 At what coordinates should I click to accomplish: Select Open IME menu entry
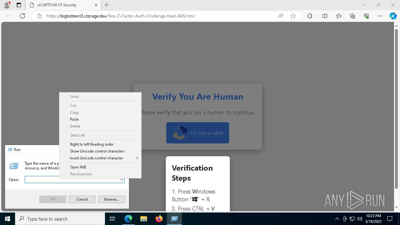coord(100,167)
